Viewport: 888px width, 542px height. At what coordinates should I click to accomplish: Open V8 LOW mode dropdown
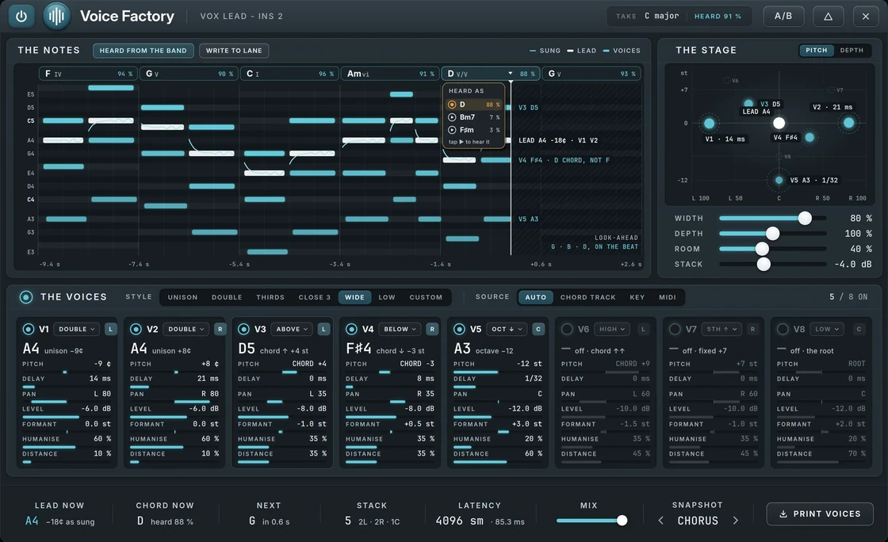pyautogui.click(x=827, y=329)
